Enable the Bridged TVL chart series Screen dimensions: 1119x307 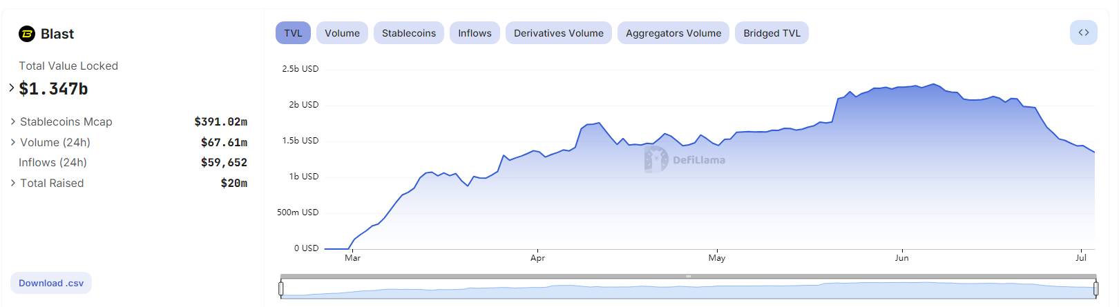point(772,32)
